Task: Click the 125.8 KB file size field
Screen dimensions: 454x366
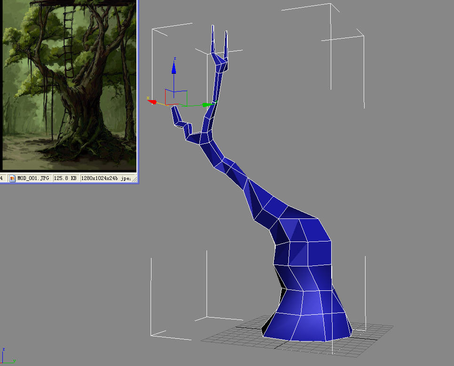Action: click(65, 179)
